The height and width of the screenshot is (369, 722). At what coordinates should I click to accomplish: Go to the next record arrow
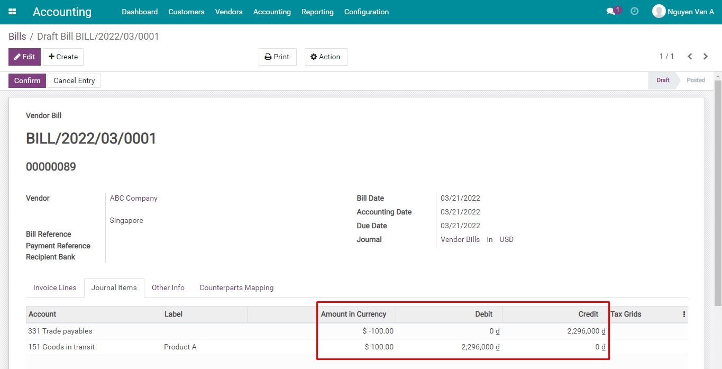point(706,56)
